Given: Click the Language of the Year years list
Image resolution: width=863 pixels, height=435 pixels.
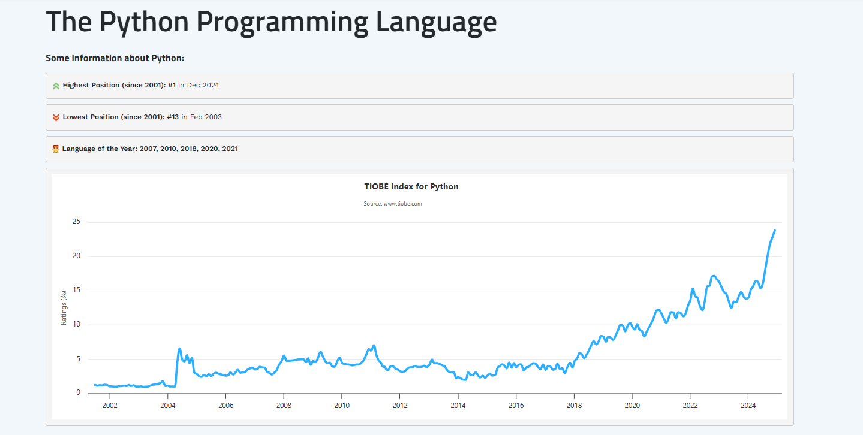Looking at the screenshot, I should tap(188, 149).
